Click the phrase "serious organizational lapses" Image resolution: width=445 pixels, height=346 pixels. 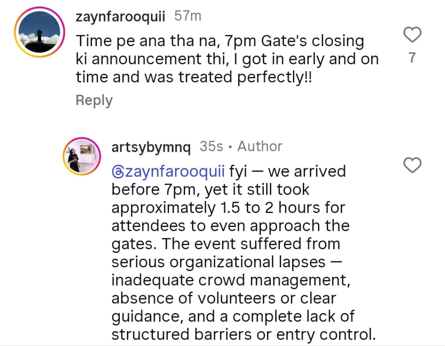[218, 262]
